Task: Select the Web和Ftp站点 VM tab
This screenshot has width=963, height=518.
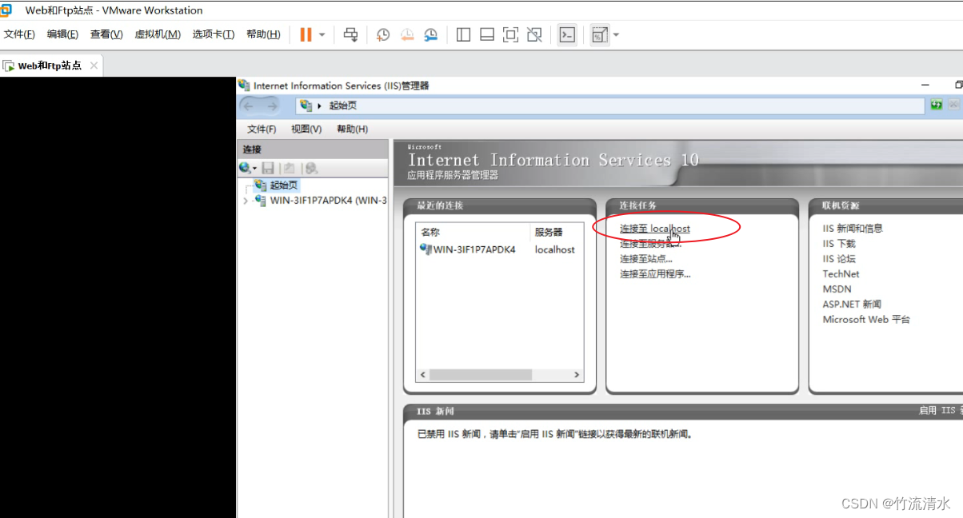Action: tap(50, 66)
